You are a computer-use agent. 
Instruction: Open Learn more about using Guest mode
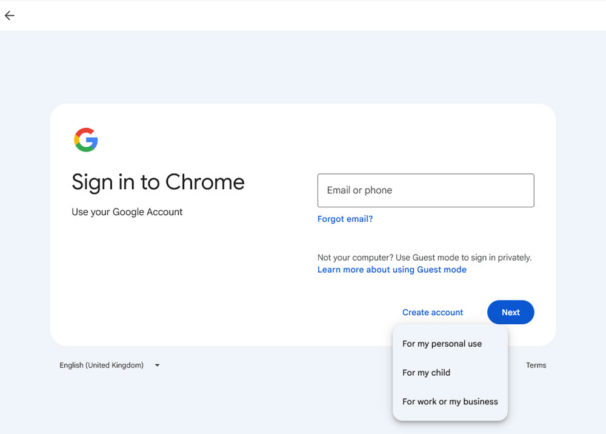(392, 269)
